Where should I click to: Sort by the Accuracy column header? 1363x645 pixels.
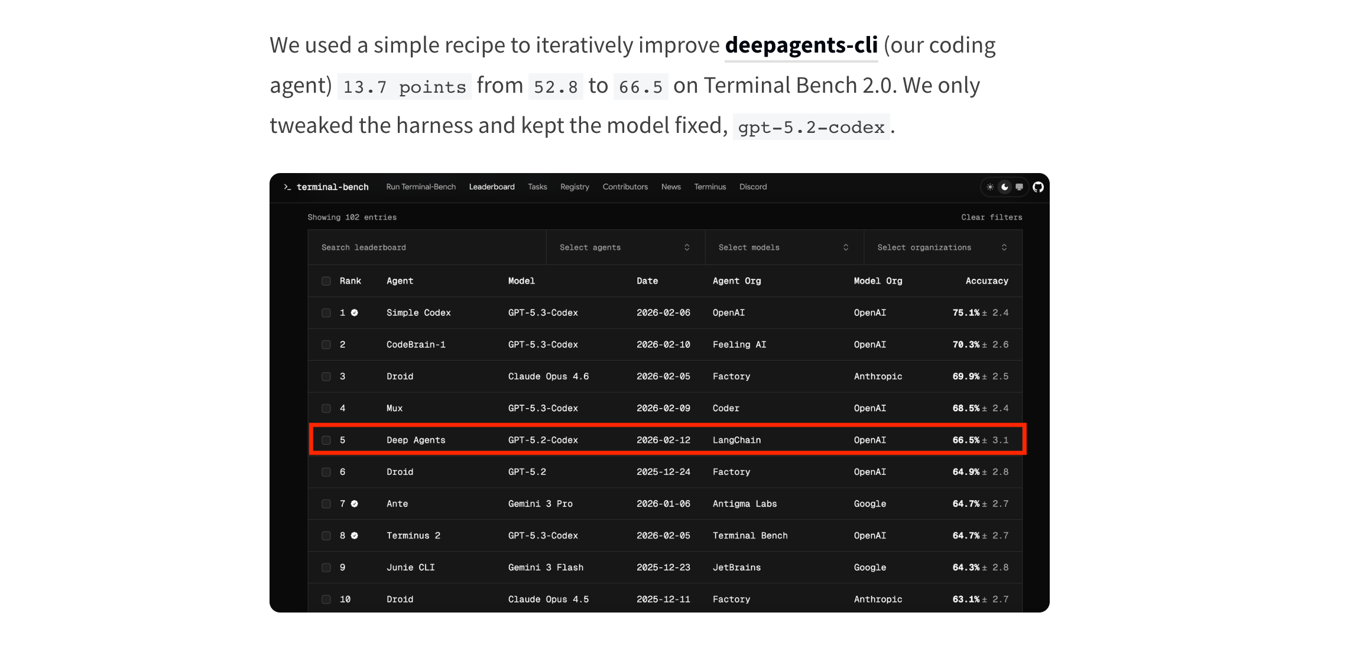click(x=986, y=281)
